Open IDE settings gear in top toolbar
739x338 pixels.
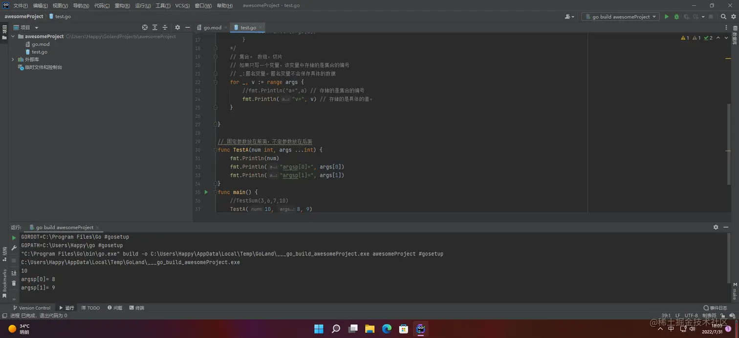click(x=733, y=17)
